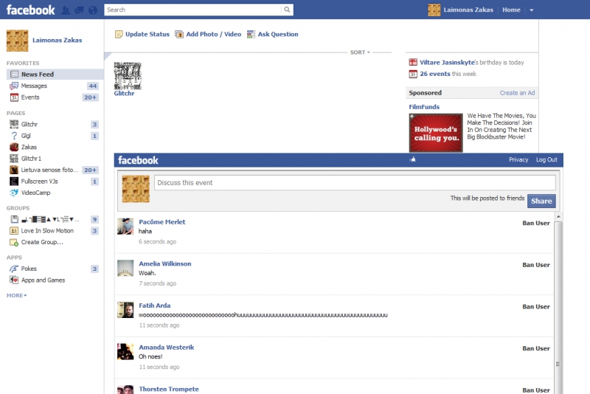Open the account dropdown arrow in top bar
This screenshot has height=394, width=590.
(x=531, y=10)
